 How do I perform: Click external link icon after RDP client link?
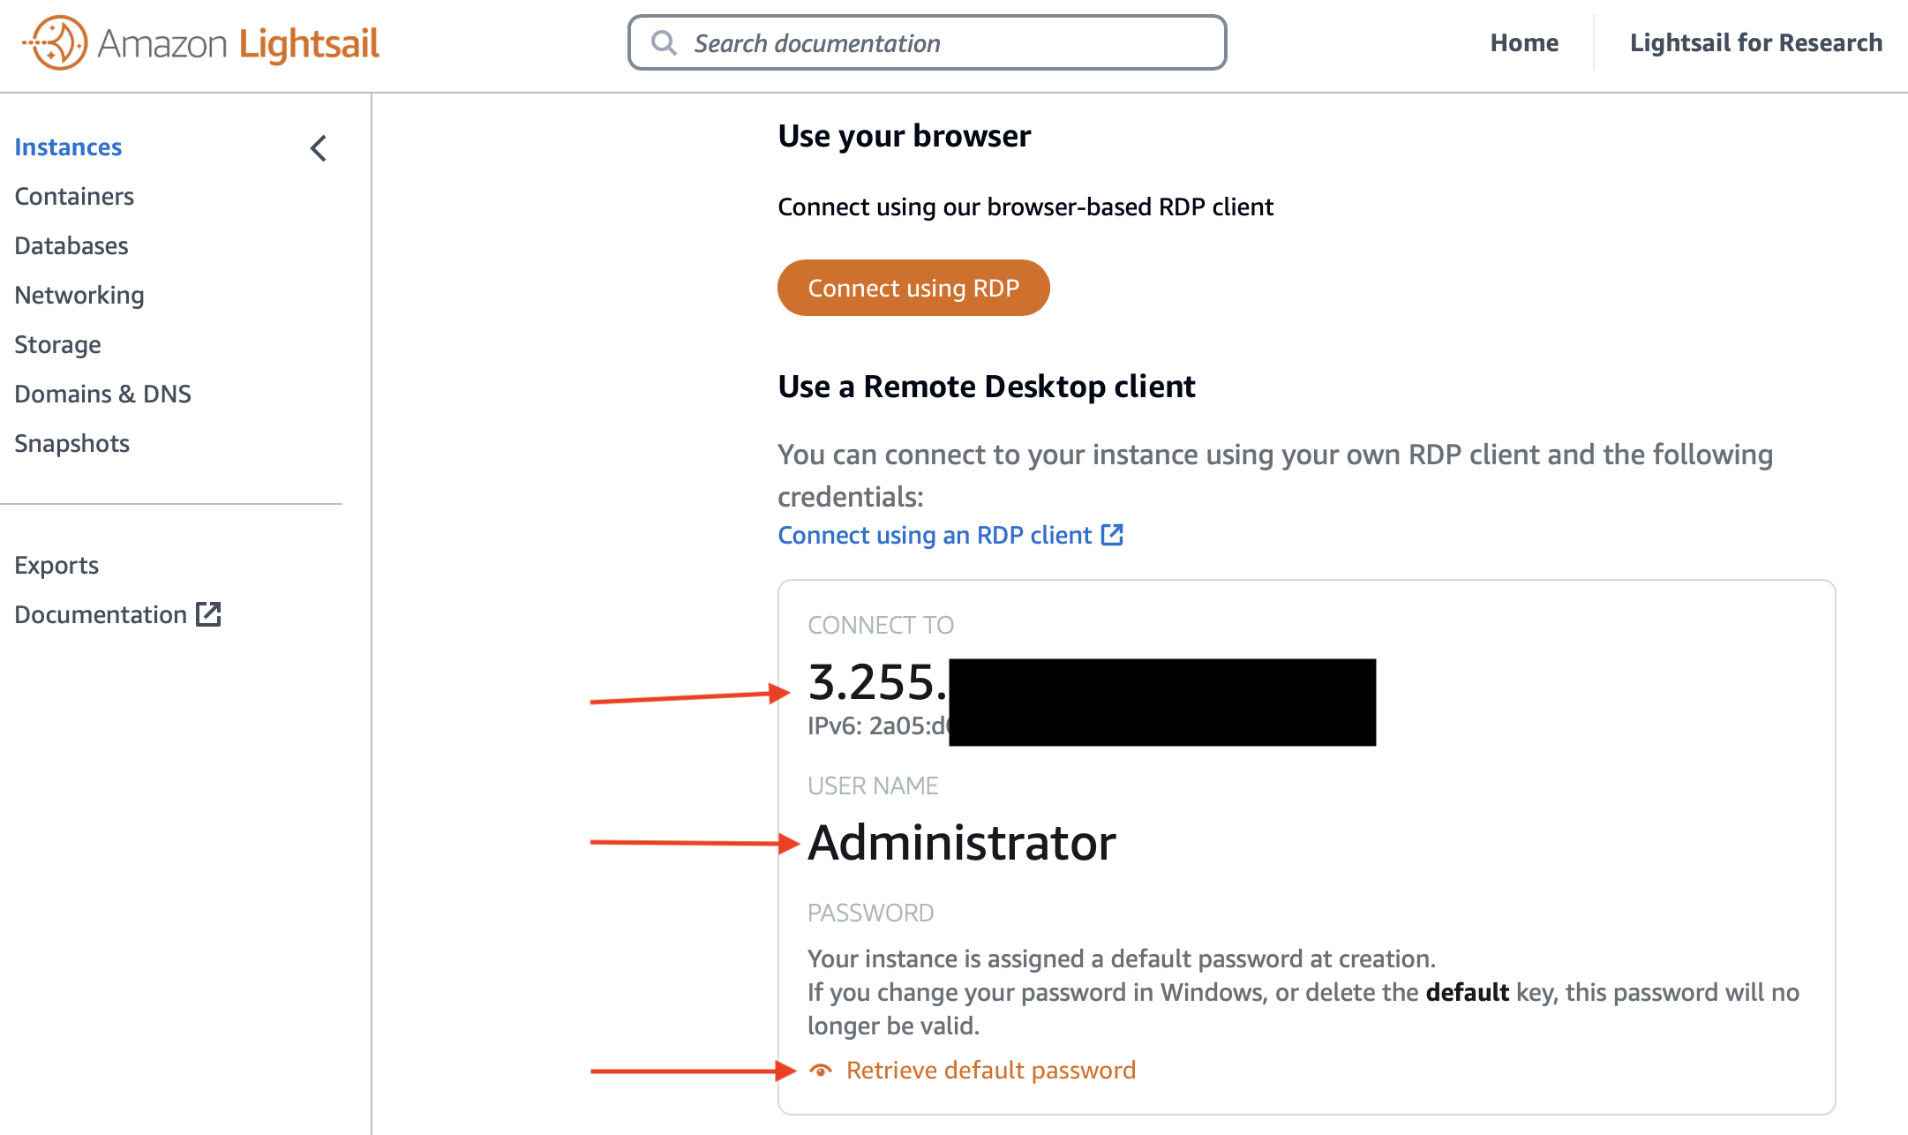[x=1112, y=535]
